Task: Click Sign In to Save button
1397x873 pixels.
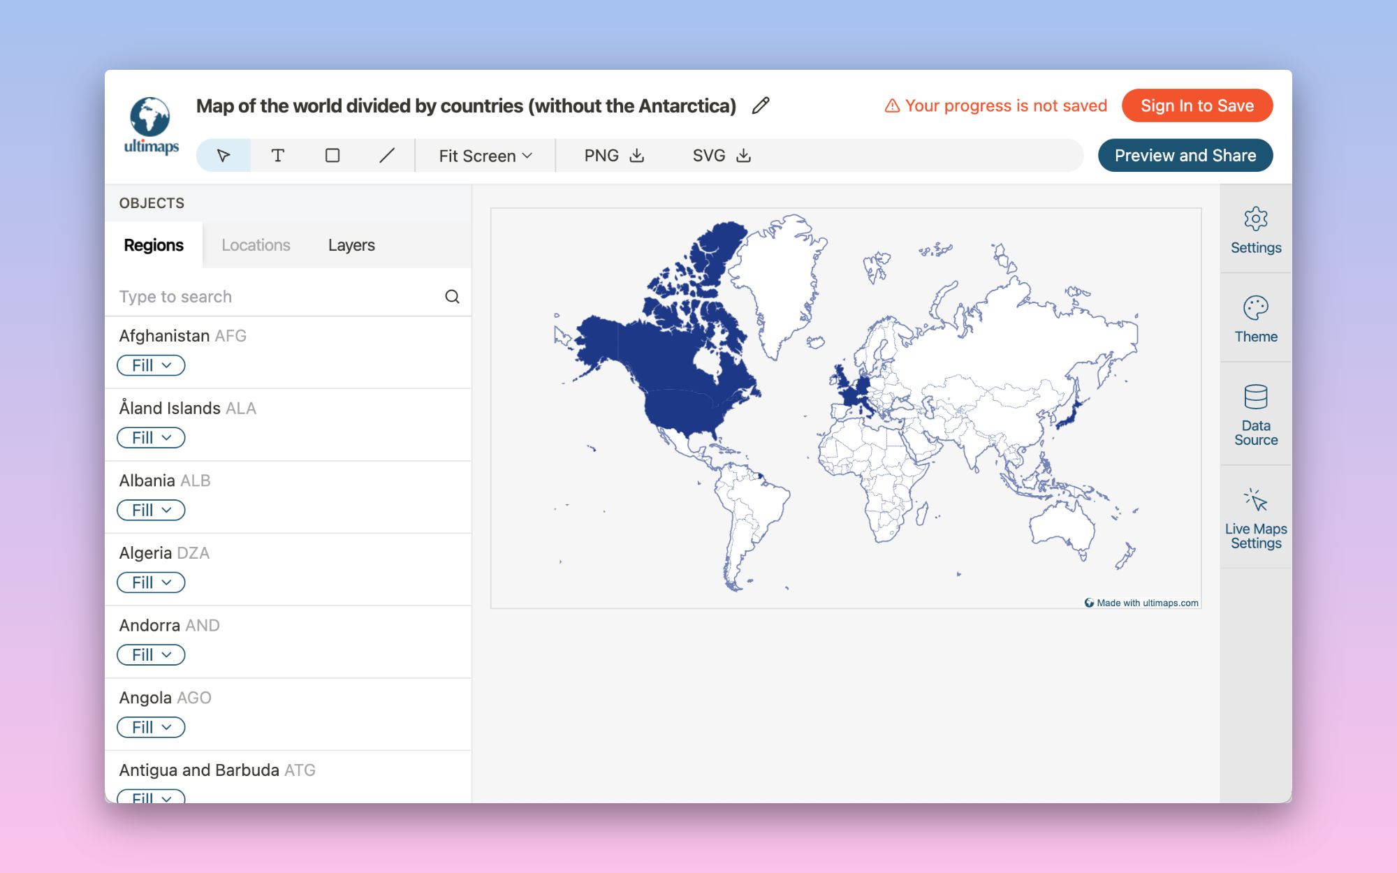Action: click(1200, 105)
